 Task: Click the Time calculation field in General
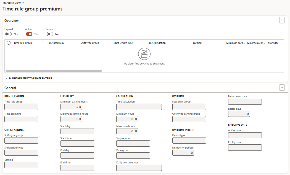(139, 107)
